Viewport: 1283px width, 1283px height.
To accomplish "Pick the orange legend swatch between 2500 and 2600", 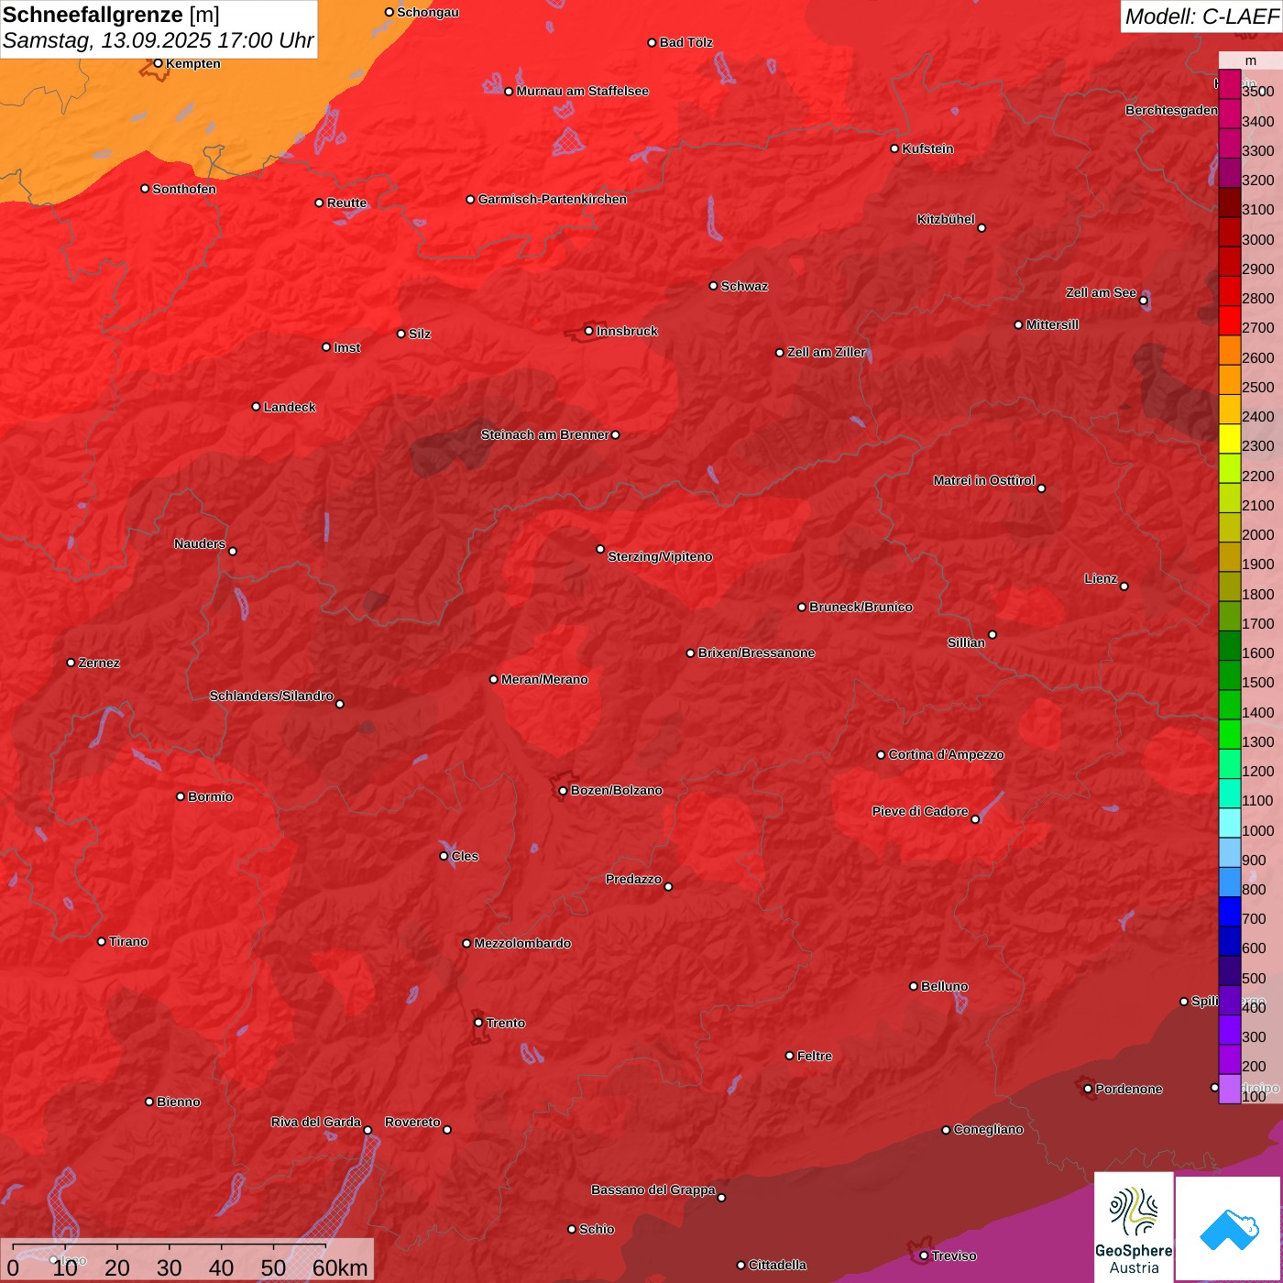I will pyautogui.click(x=1229, y=380).
